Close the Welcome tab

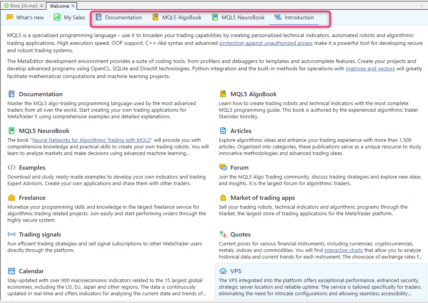coord(73,6)
